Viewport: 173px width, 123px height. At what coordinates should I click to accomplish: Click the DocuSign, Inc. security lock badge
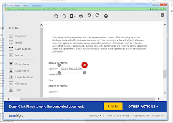pos(158,9)
